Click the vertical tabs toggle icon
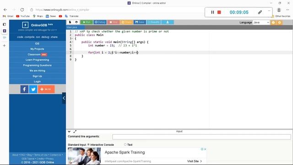This screenshot has height=165, width=293. 5,24
